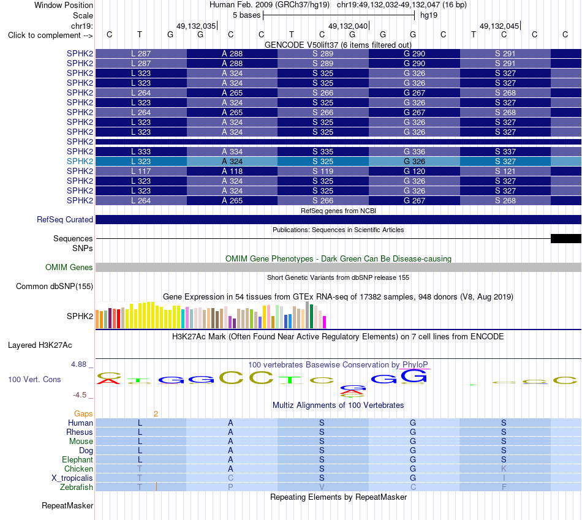582x520 pixels.
Task: Click the SNPs track label
Action: point(83,248)
